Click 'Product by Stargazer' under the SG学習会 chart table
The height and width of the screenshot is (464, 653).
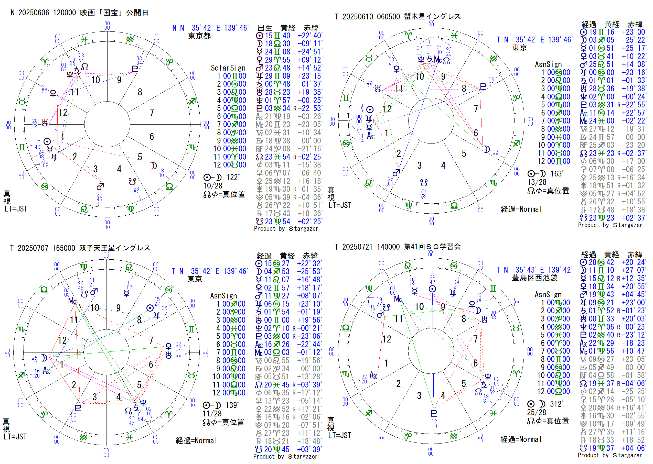(x=610, y=455)
